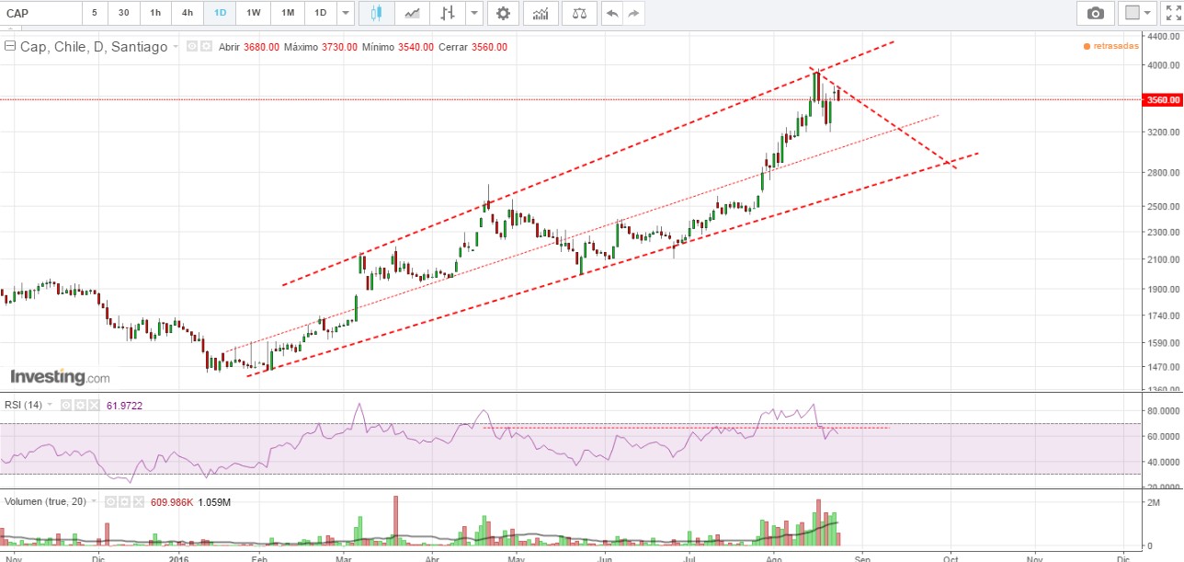Viewport: 1184px width, 562px height.
Task: Select the highlighted 1D interval
Action: 220,13
